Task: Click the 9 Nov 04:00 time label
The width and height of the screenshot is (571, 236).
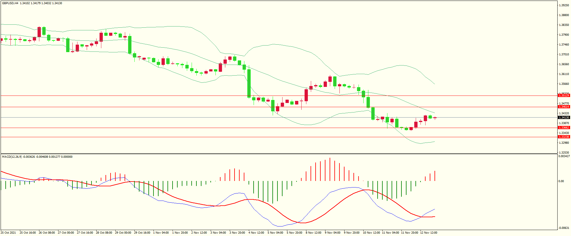Action: 333,233
